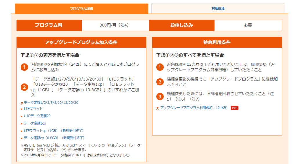Click the red PDF badge icon

click(x=234, y=108)
